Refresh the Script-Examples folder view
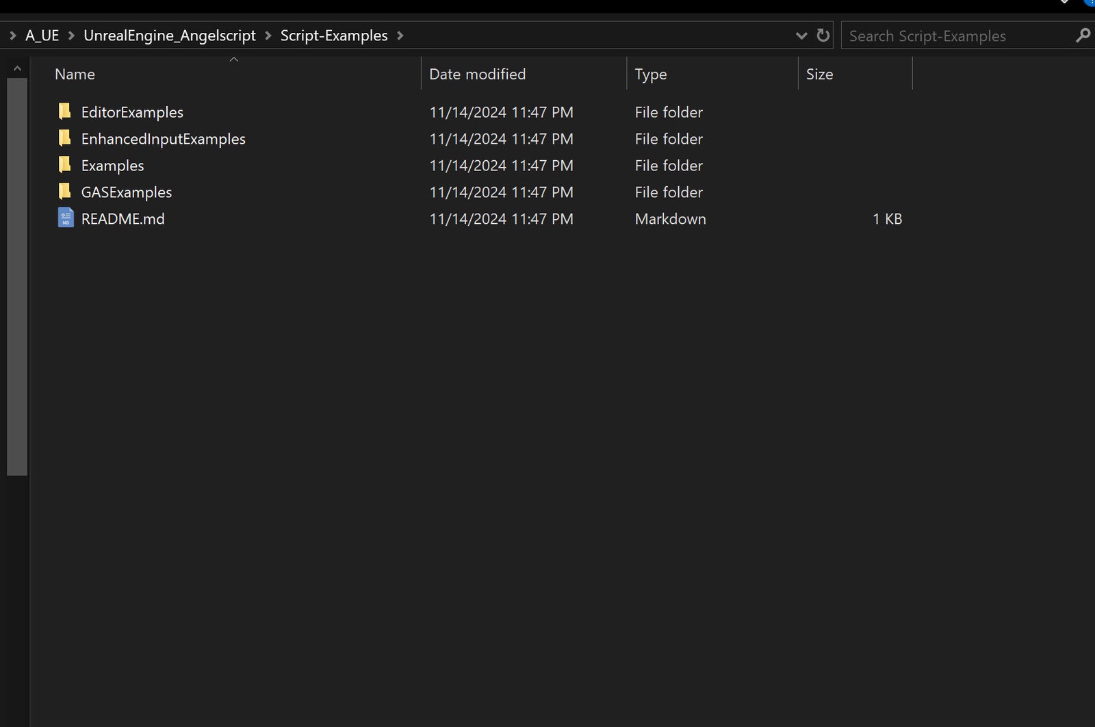1095x727 pixels. click(x=823, y=35)
